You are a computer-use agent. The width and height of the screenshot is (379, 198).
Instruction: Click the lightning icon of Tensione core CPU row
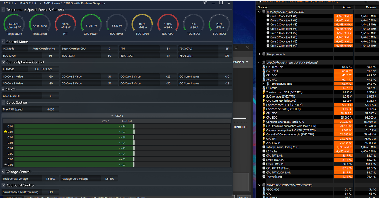264,92
